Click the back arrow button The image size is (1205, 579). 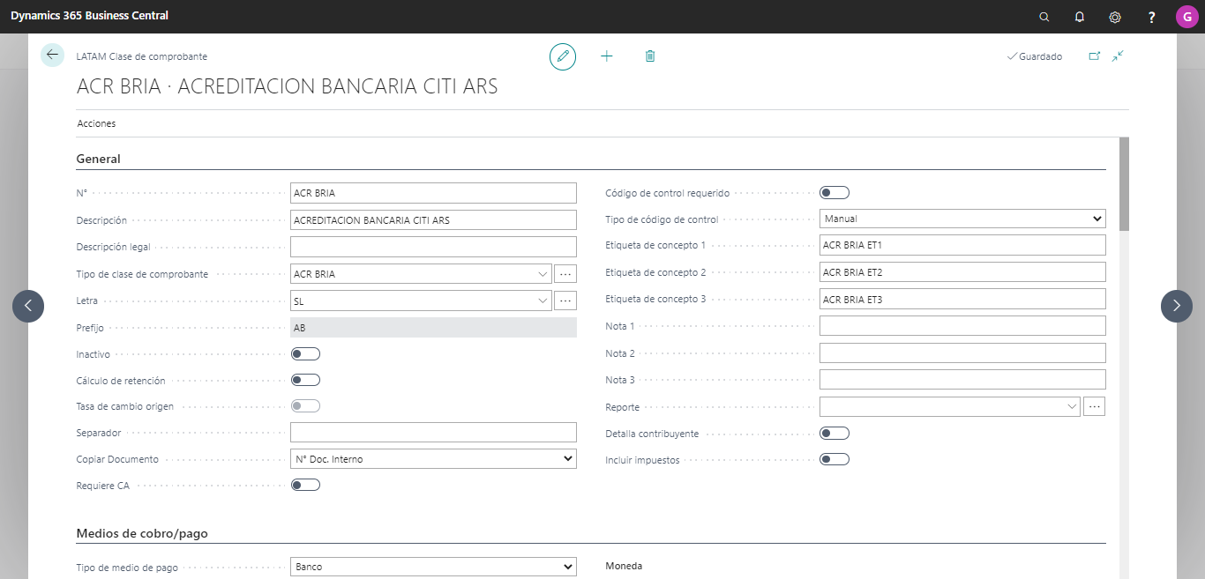52,55
